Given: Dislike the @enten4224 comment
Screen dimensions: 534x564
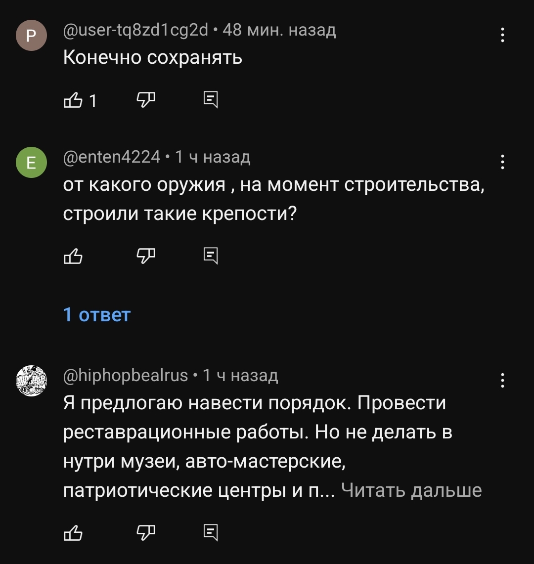Looking at the screenshot, I should click(145, 256).
